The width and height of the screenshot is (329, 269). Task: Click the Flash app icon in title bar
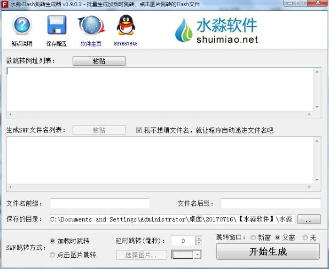[4, 4]
